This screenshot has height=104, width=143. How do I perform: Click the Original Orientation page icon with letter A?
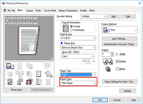click(x=66, y=28)
